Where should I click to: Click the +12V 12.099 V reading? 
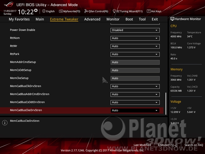pos(175,112)
